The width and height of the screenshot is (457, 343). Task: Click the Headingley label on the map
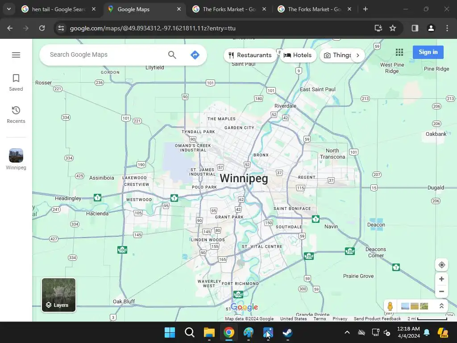68,198
